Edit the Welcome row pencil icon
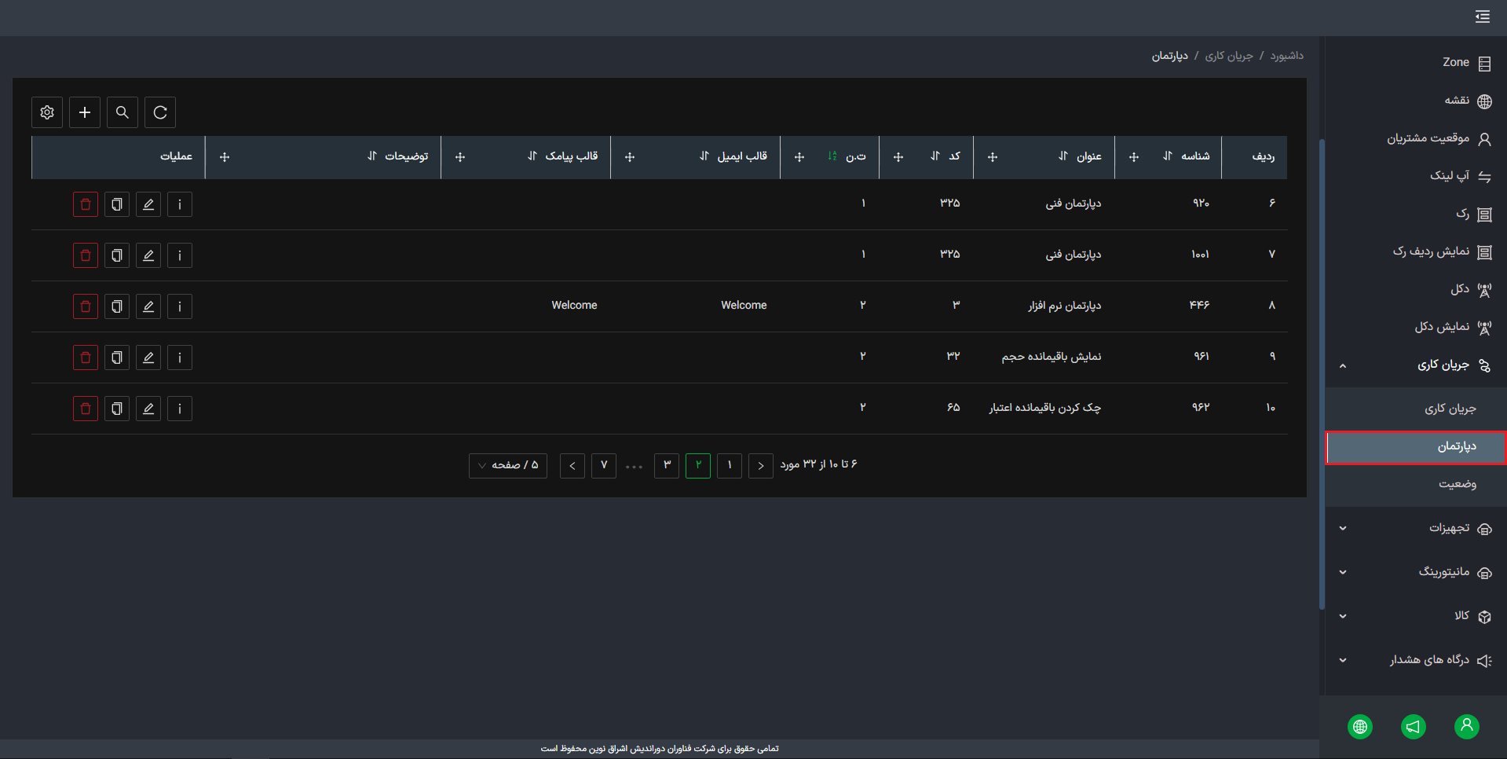The image size is (1507, 759). 148,306
